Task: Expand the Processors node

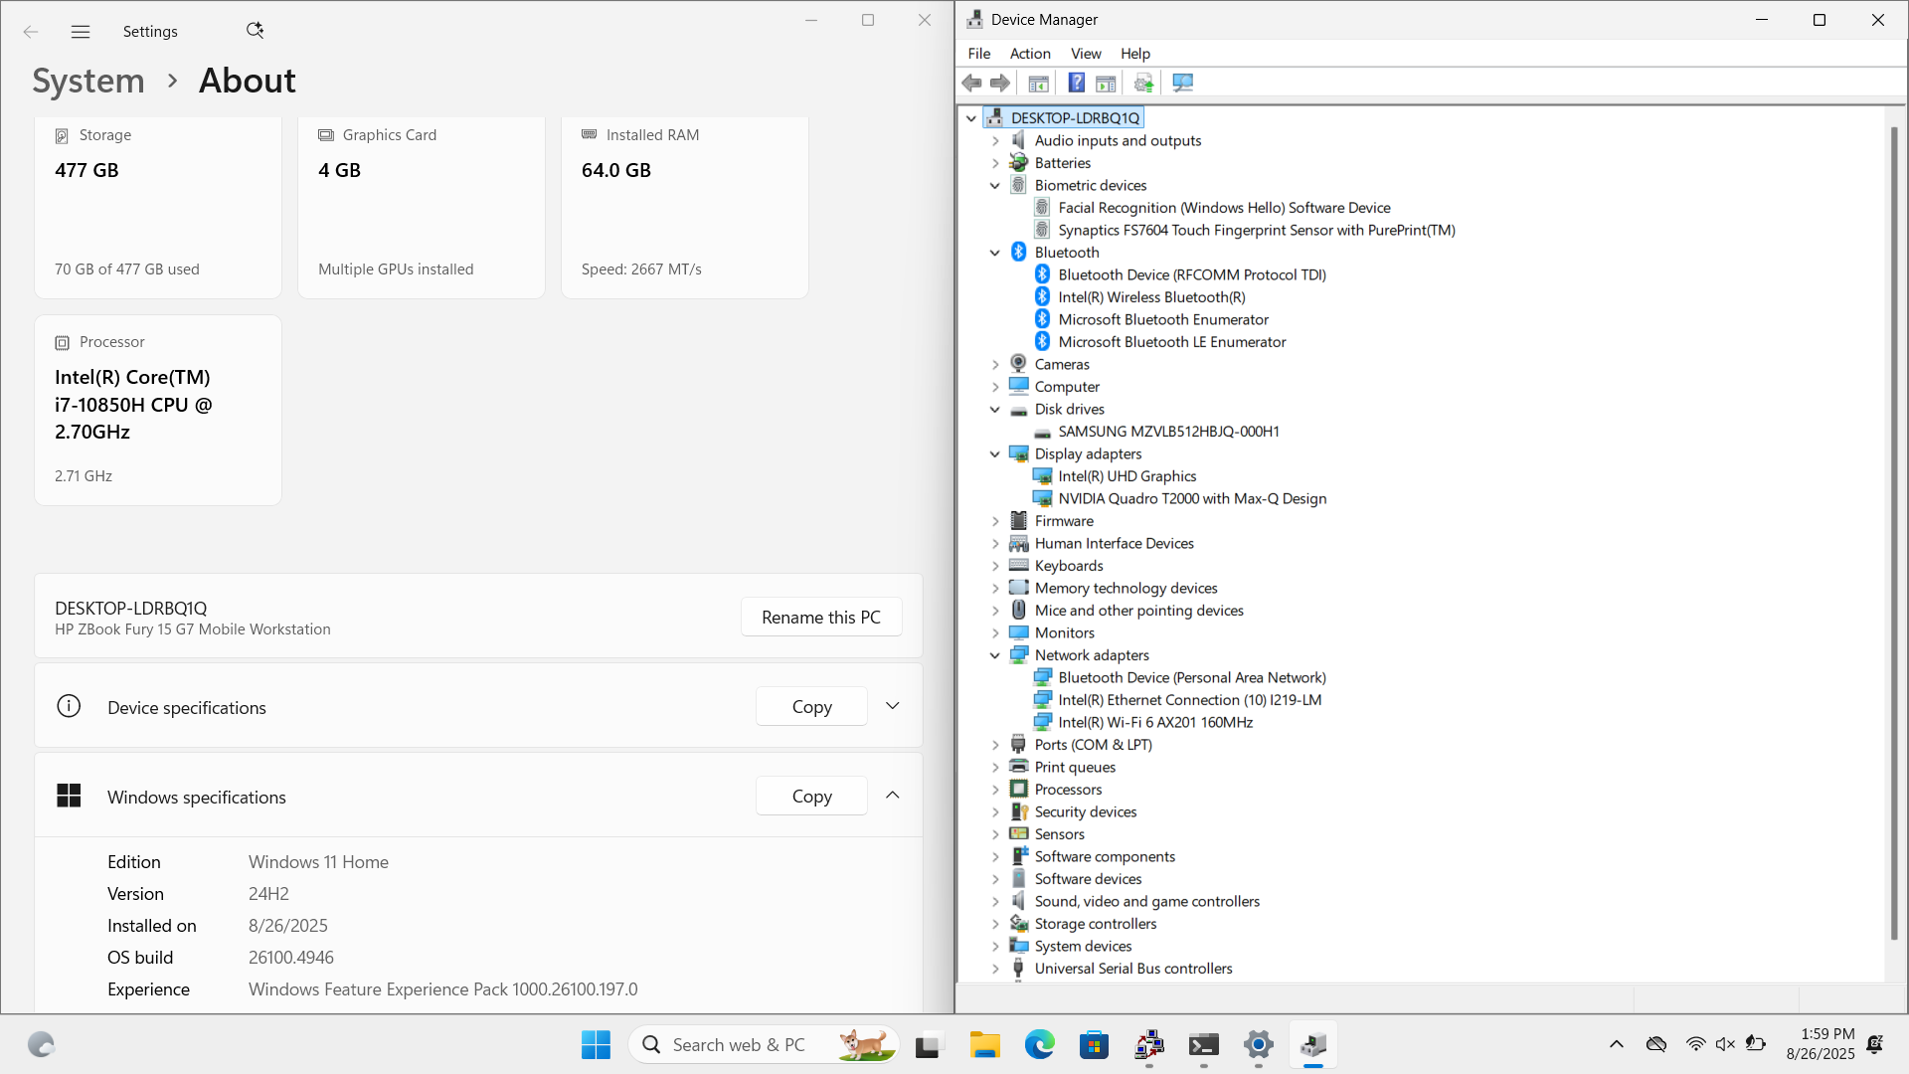Action: tap(995, 790)
